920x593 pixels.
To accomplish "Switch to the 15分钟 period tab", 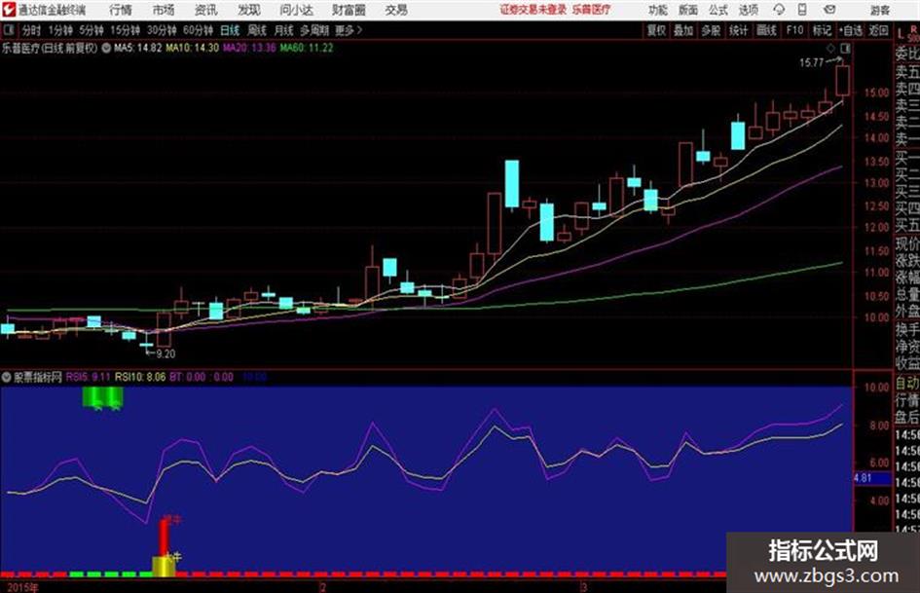I will [125, 30].
